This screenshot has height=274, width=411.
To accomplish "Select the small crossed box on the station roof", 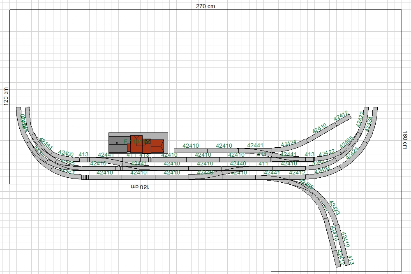I will 148,142.
